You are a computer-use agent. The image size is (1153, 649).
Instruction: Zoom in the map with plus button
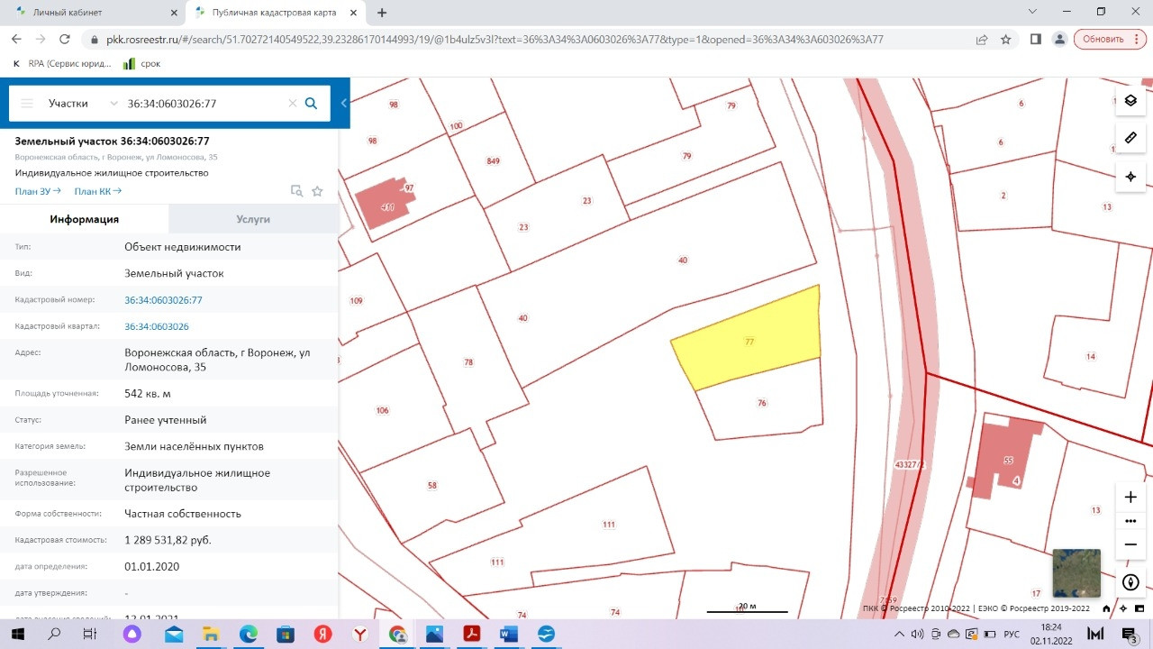coord(1130,498)
